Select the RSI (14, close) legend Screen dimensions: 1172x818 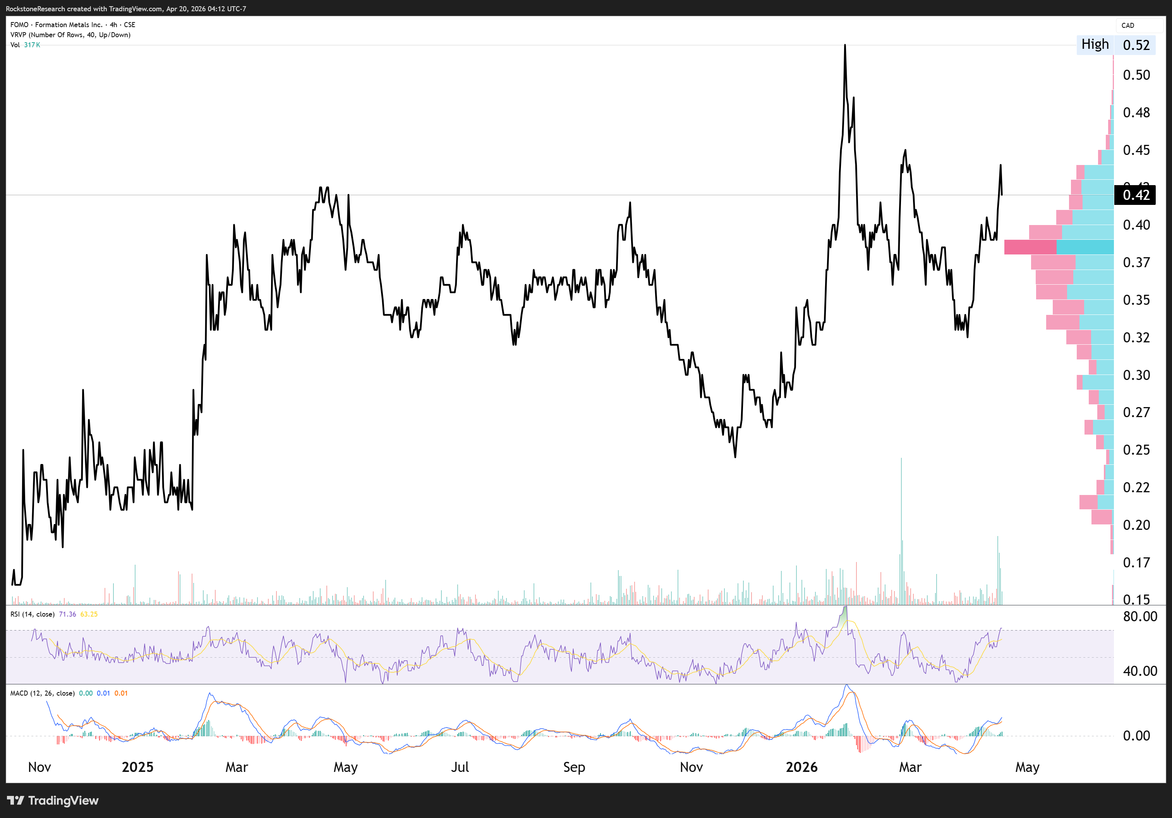[32, 614]
